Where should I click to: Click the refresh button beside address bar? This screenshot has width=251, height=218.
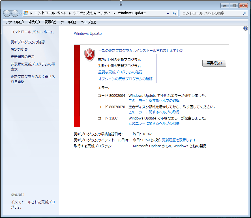pyautogui.click(x=174, y=13)
